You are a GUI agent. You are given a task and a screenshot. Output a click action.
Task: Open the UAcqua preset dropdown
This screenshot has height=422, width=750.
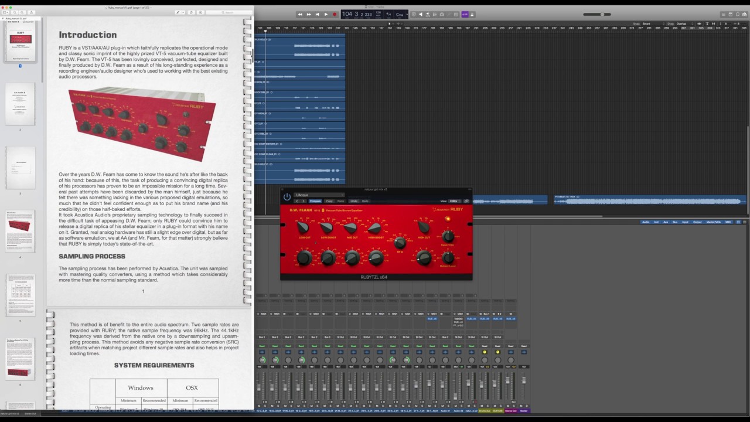tap(319, 195)
